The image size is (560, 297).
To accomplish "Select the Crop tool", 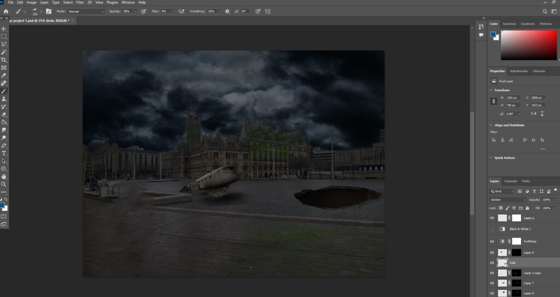I will 4,60.
